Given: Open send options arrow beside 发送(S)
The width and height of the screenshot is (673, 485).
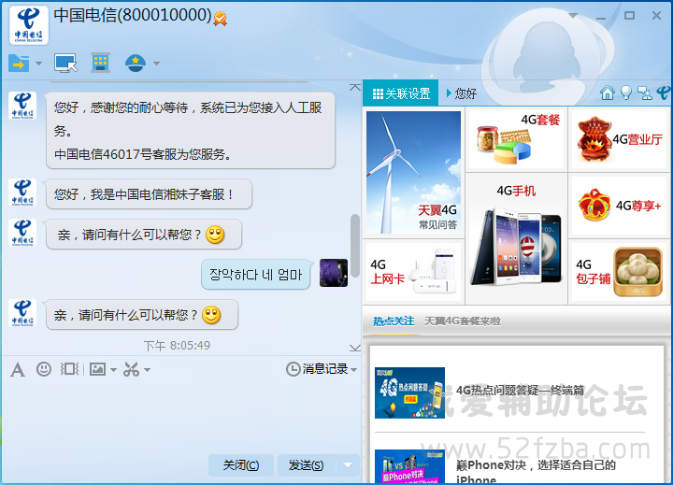Looking at the screenshot, I should [x=348, y=465].
